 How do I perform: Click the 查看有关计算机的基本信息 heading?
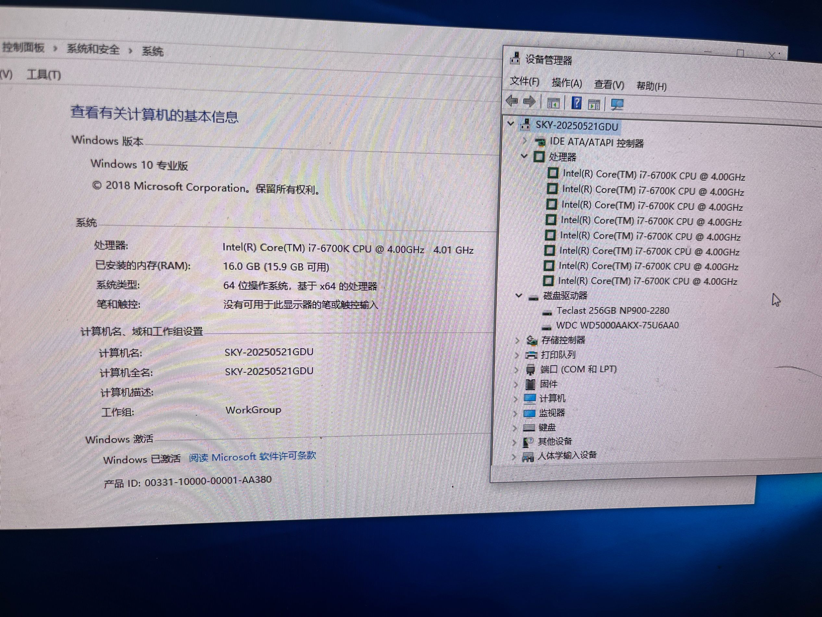pos(154,114)
